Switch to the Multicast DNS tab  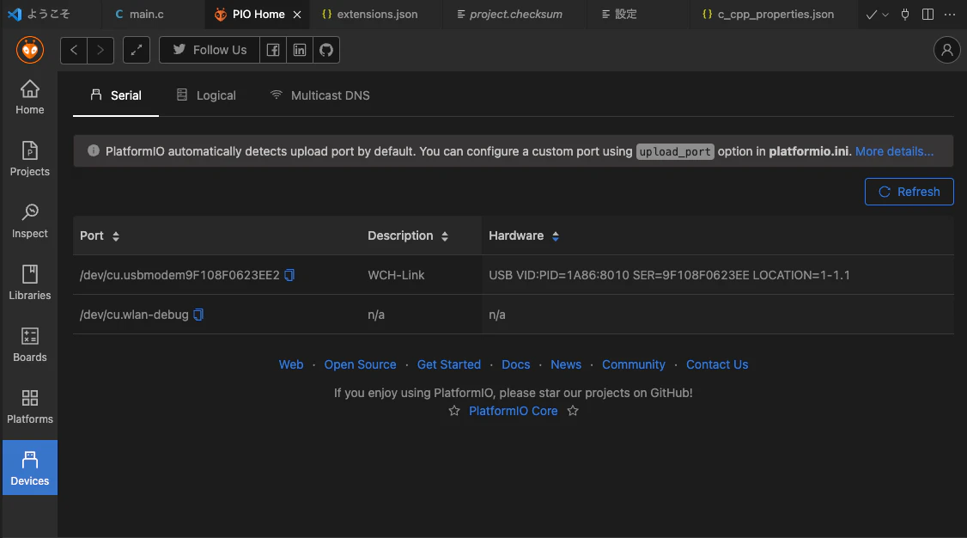[x=320, y=95]
